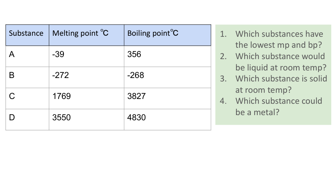Select the substance D cell
The height and width of the screenshot is (189, 336).
12,118
